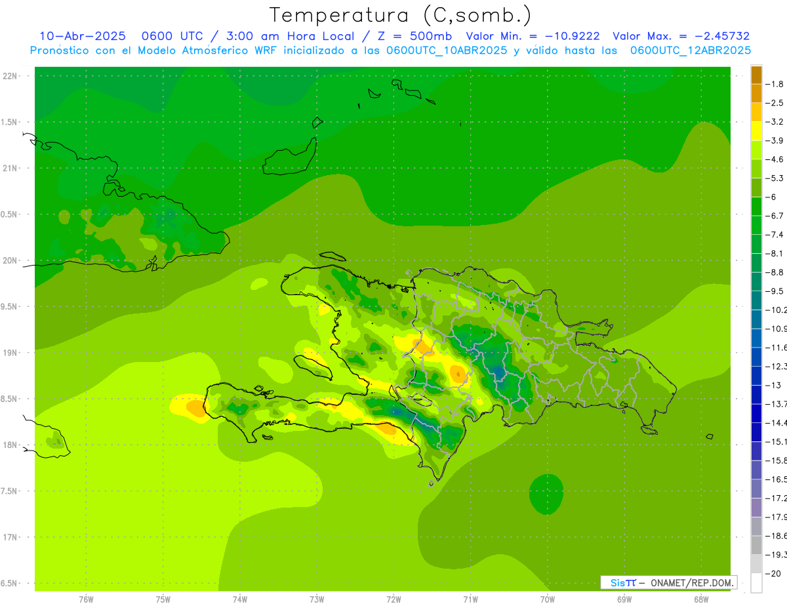Click the 75W longitude axis label
Image resolution: width=787 pixels, height=608 pixels.
coord(163,599)
